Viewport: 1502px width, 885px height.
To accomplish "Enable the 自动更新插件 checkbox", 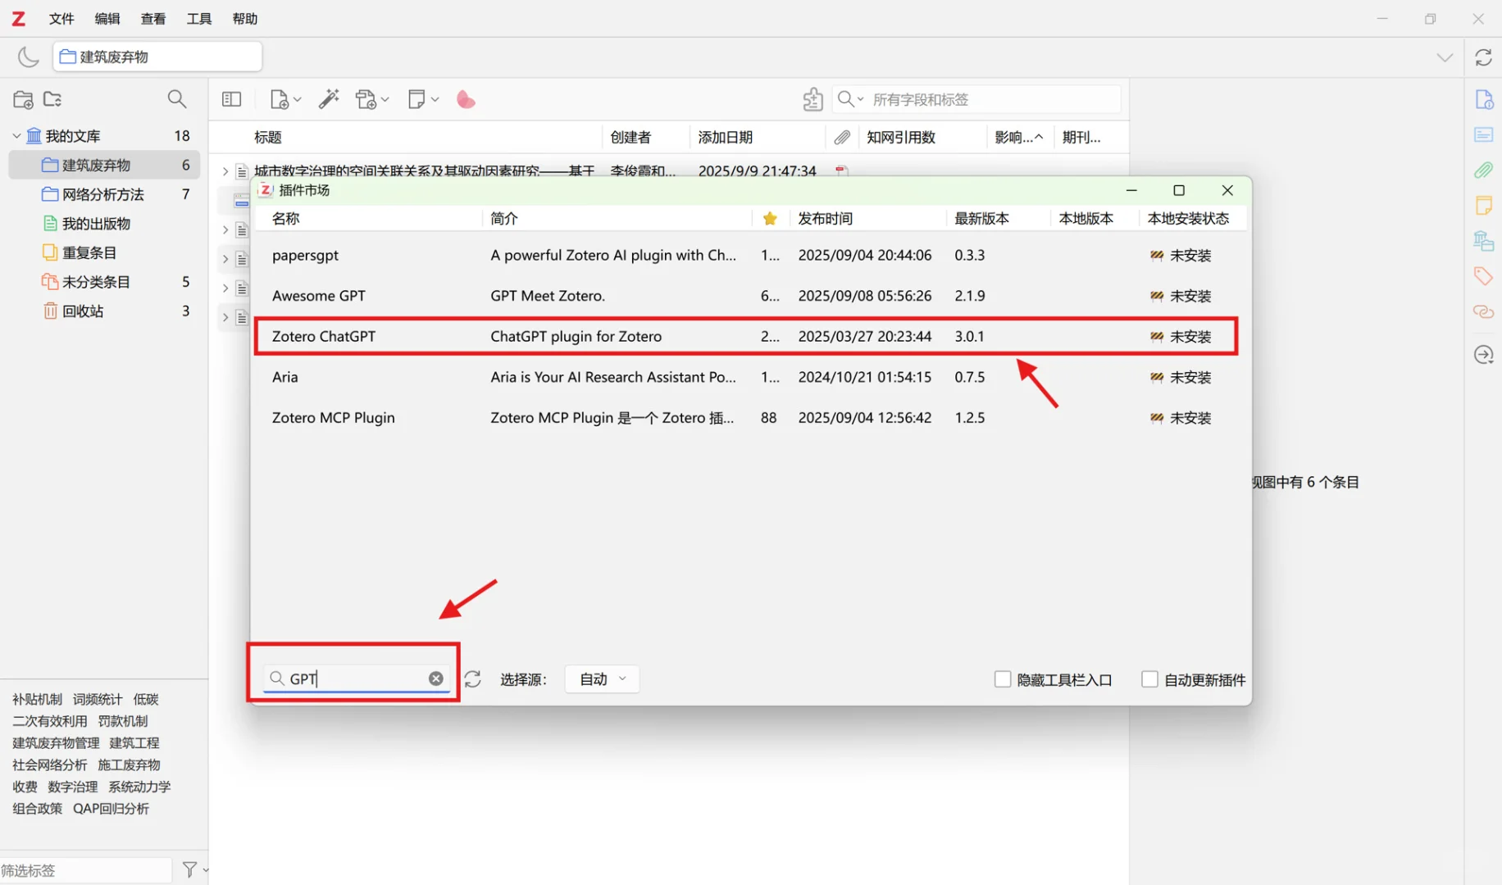I will (1149, 679).
